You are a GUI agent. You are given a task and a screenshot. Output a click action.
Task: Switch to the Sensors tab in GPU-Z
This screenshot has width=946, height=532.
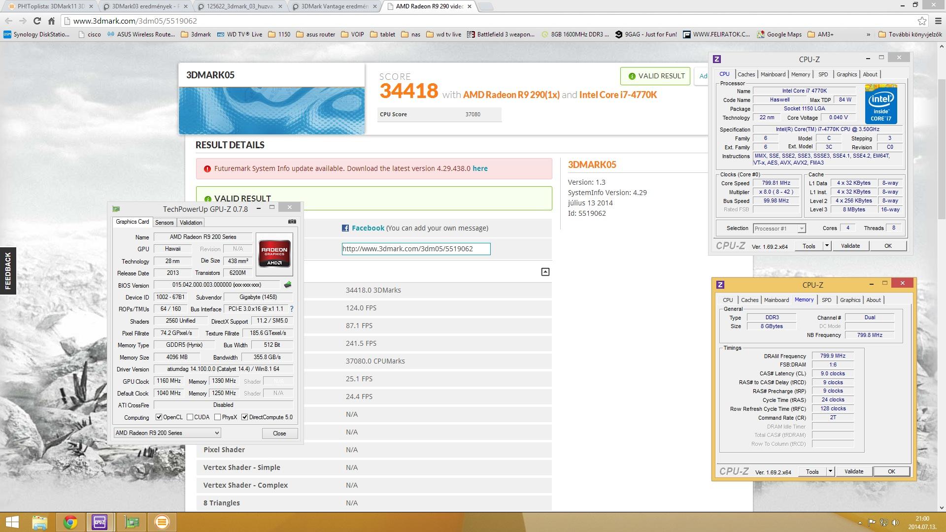pyautogui.click(x=164, y=223)
